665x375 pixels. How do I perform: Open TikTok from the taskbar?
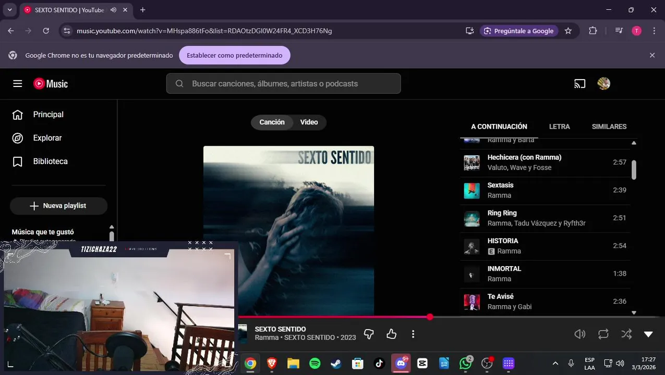(379, 364)
